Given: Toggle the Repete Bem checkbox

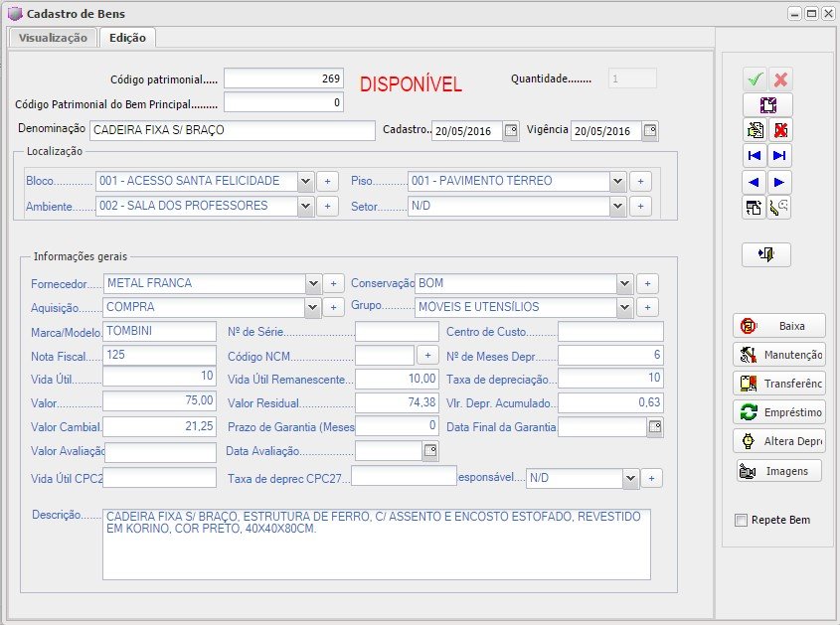Looking at the screenshot, I should pyautogui.click(x=741, y=520).
